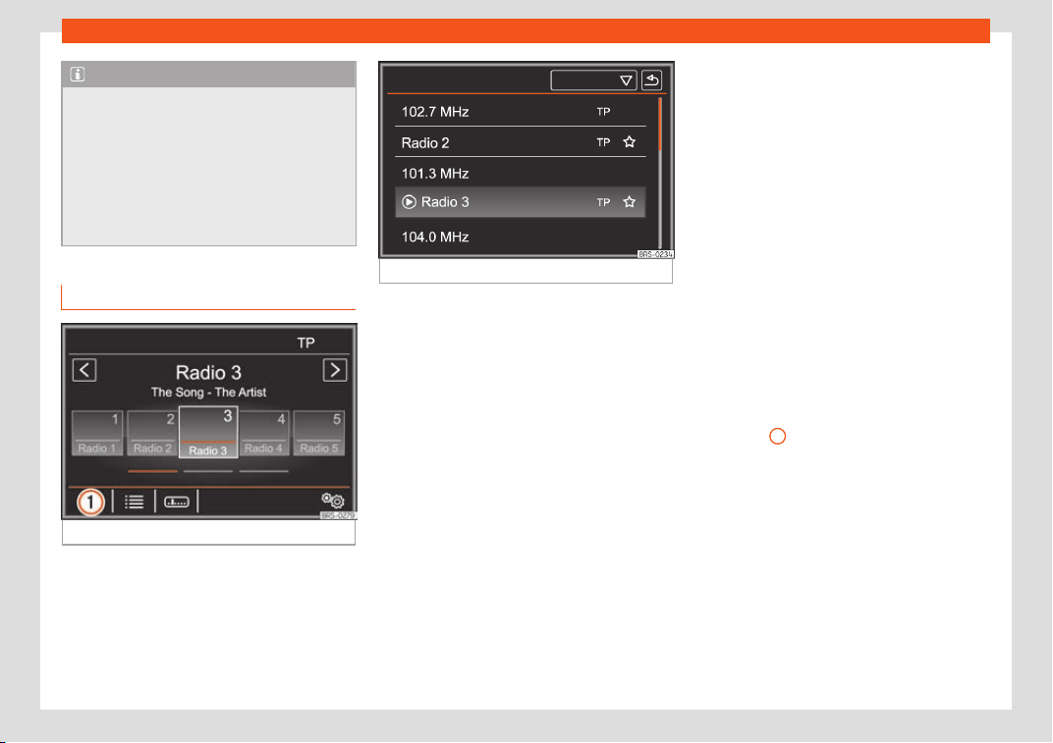This screenshot has width=1053, height=743.
Task: Click the star icon beside Radio 3
Action: coord(630,202)
